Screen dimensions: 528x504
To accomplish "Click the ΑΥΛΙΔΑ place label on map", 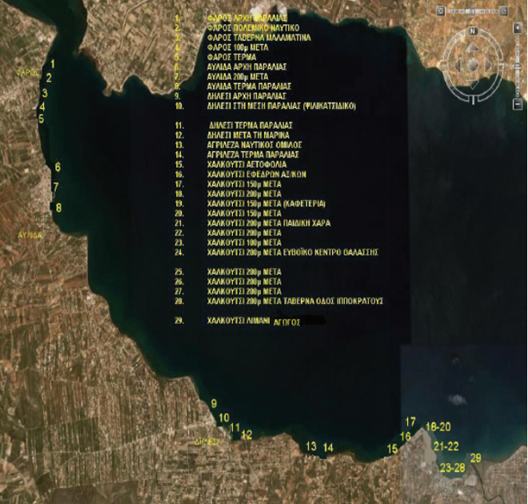I will coord(30,235).
